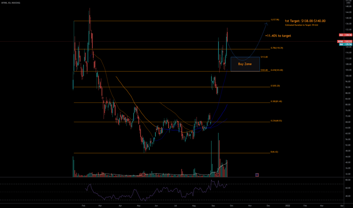Select the Estimated Duration to Target note
This screenshot has height=208, width=353.
pos(301,25)
